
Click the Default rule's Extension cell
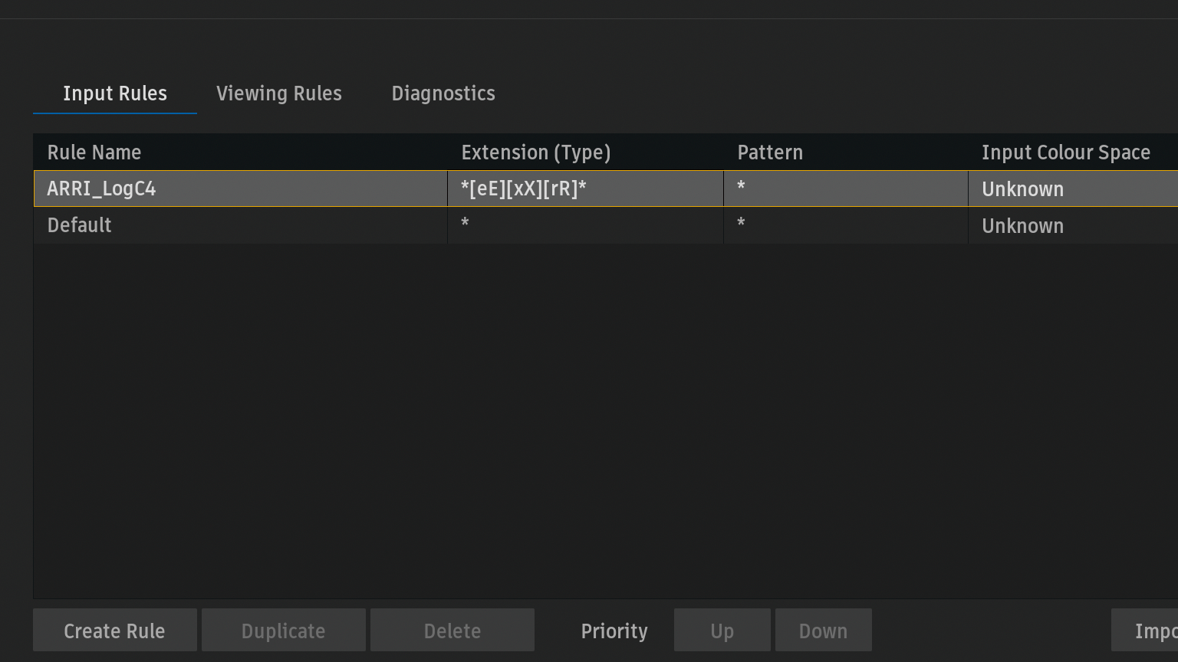click(584, 225)
